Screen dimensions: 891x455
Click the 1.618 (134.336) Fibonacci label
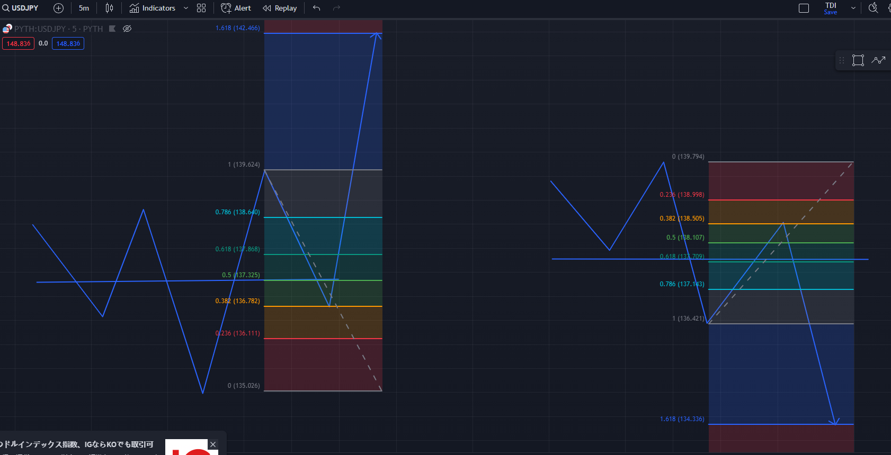[x=682, y=419]
